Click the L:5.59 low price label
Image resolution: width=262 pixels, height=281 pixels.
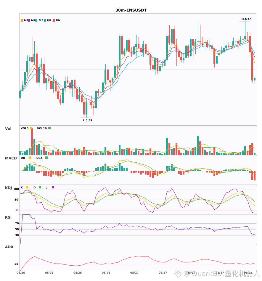click(88, 120)
